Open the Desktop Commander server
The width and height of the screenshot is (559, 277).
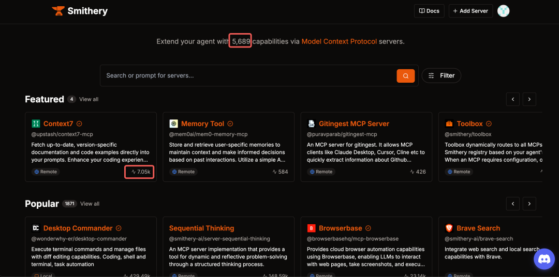click(78, 228)
